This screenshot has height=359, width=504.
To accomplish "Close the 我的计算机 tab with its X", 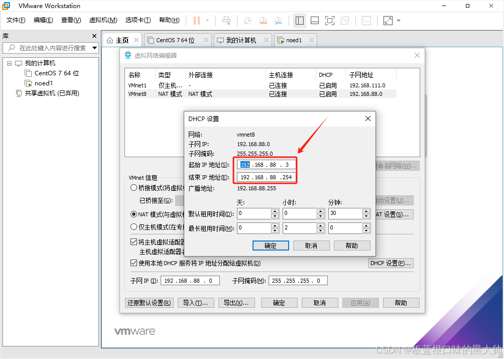I will 266,40.
